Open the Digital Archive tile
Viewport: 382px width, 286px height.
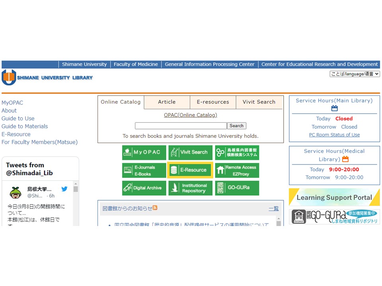click(x=144, y=188)
